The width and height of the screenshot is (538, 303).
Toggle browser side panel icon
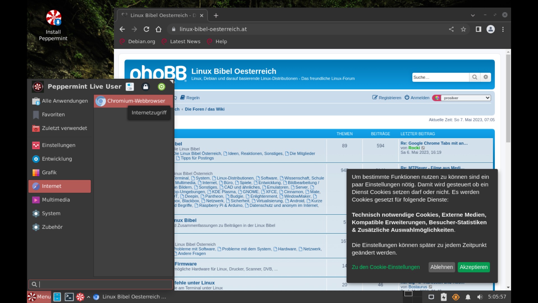(x=478, y=29)
